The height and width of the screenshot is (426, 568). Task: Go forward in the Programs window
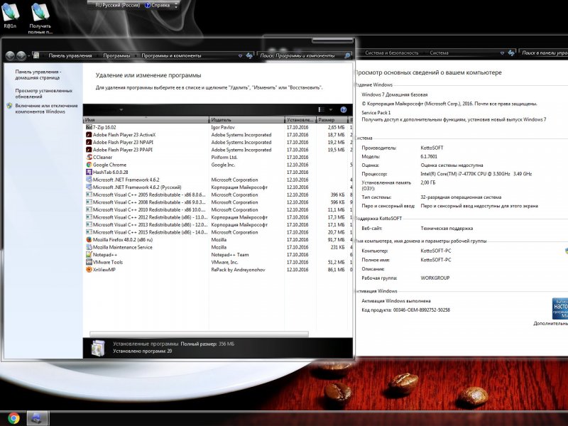tap(21, 55)
